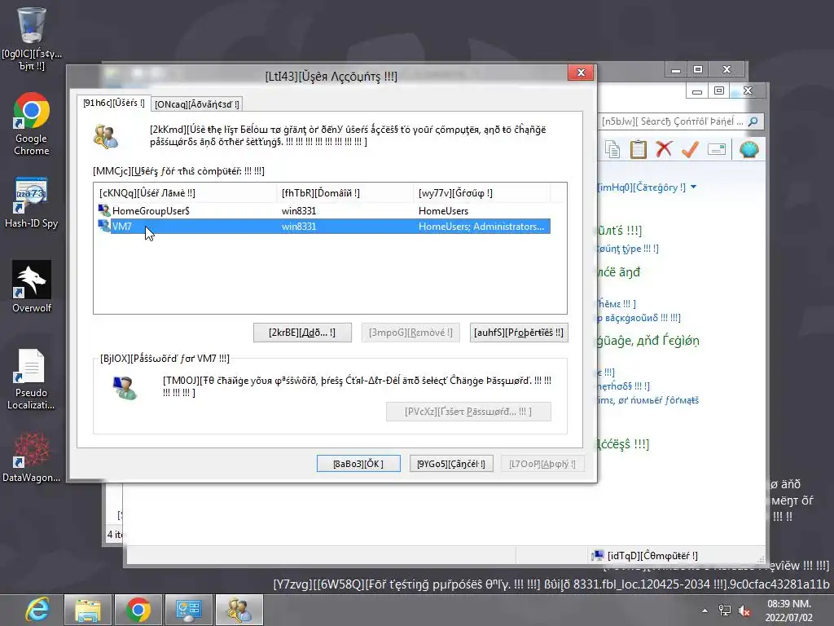Open the number formats link in the Control Panel
The width and height of the screenshot is (834, 626).
[647, 399]
